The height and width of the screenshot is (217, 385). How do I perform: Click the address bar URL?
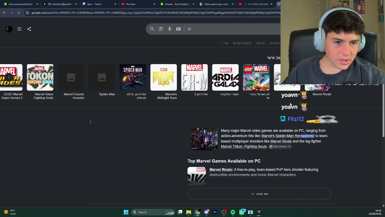pyautogui.click(x=156, y=13)
